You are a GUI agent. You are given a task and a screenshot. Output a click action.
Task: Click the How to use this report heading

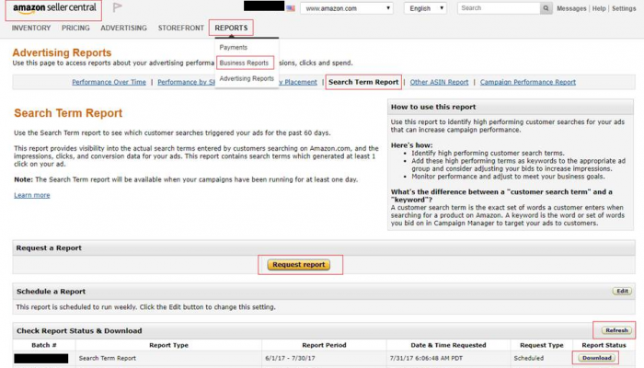[433, 107]
